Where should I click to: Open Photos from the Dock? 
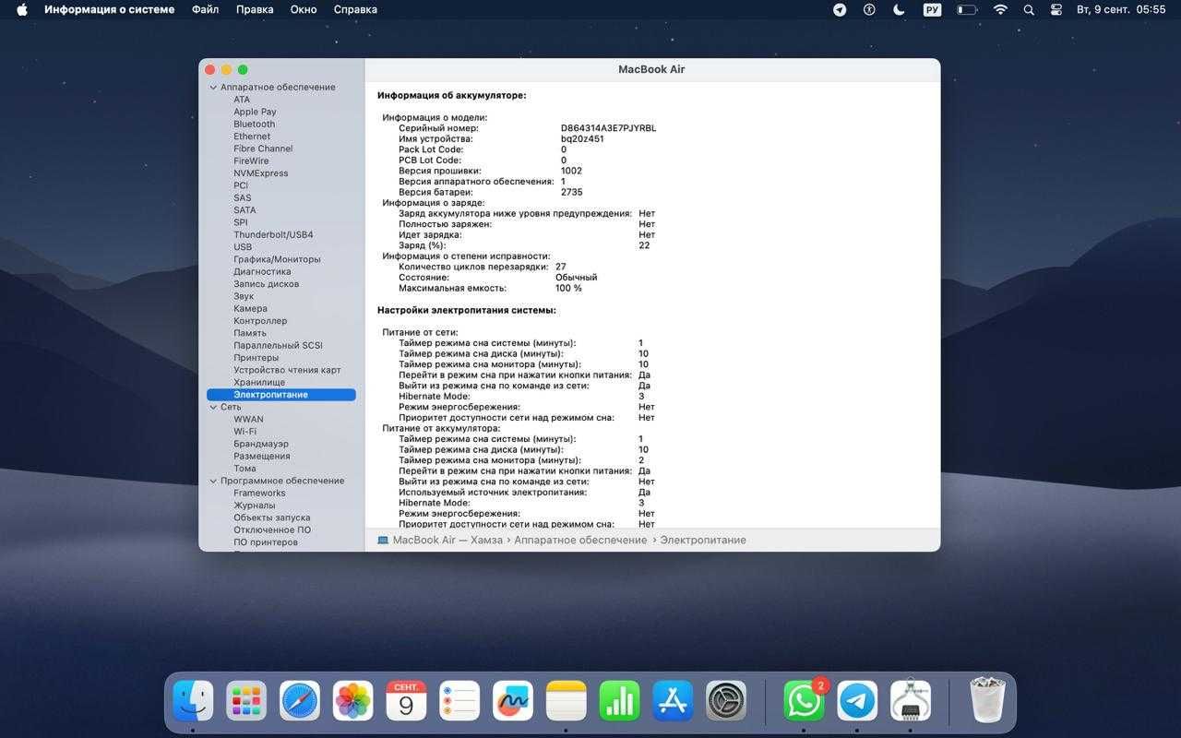[x=352, y=701]
